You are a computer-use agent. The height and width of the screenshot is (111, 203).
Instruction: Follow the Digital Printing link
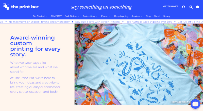tap(40, 22)
